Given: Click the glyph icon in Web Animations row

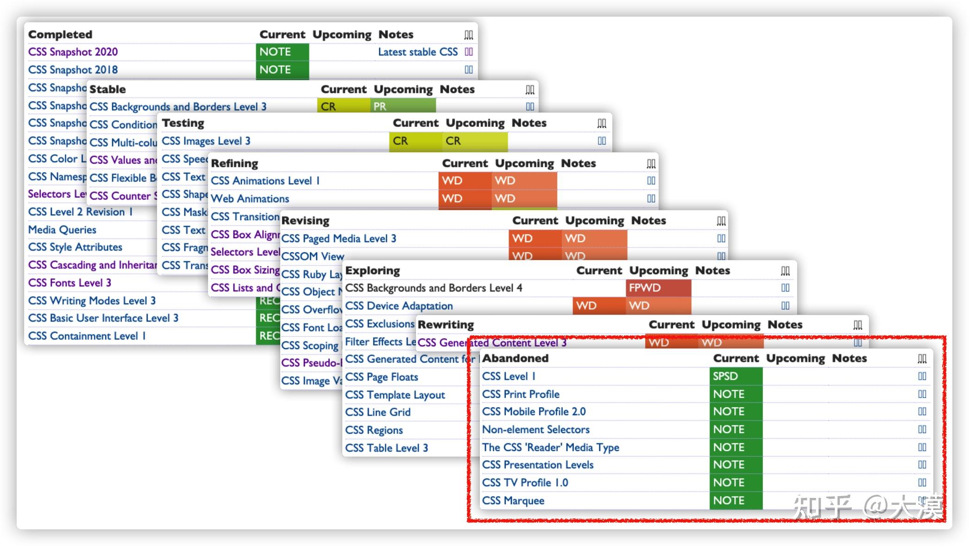Looking at the screenshot, I should tap(651, 199).
